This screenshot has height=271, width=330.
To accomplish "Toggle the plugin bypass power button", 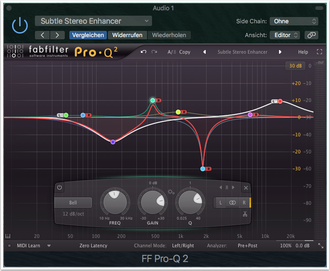I will (20, 26).
